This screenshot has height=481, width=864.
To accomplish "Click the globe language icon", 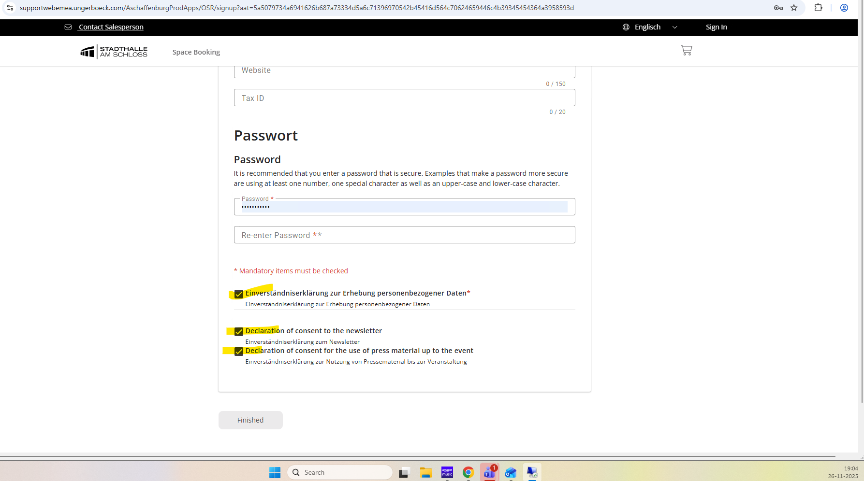I will [626, 27].
